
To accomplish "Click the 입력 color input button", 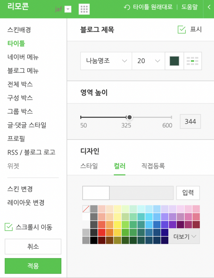I will pos(188,193).
